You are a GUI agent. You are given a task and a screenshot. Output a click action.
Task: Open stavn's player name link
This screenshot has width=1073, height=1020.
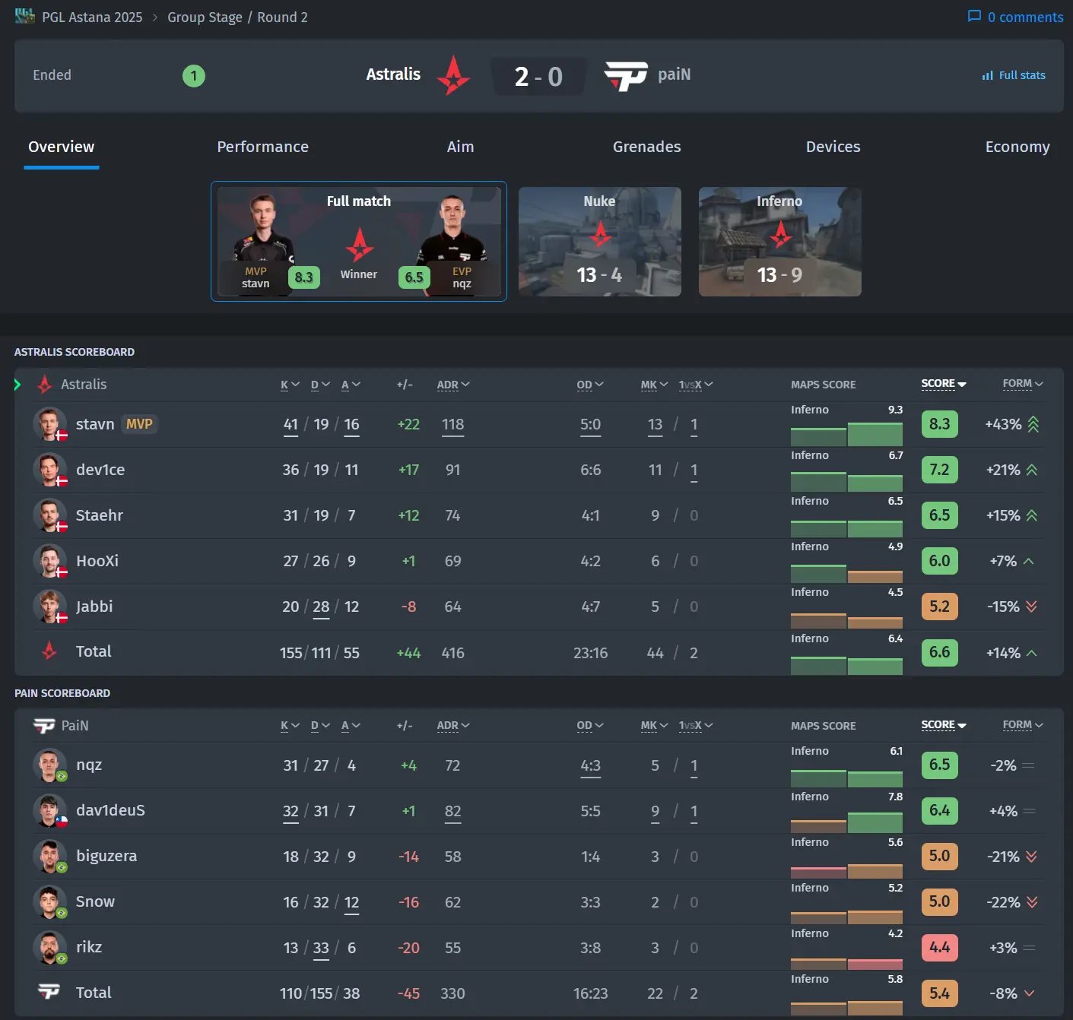[x=95, y=424]
